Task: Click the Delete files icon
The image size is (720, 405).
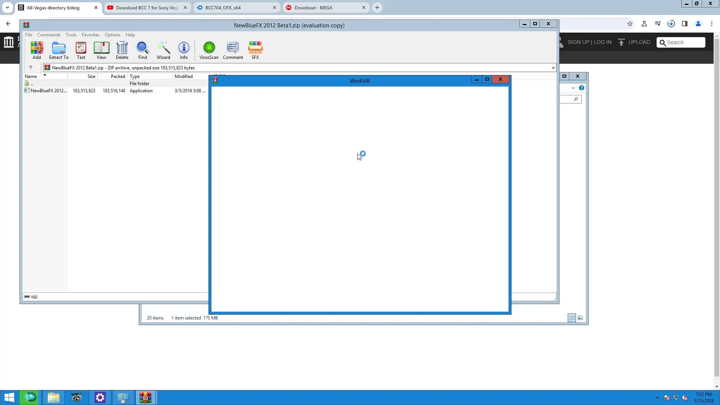Action: click(x=122, y=50)
